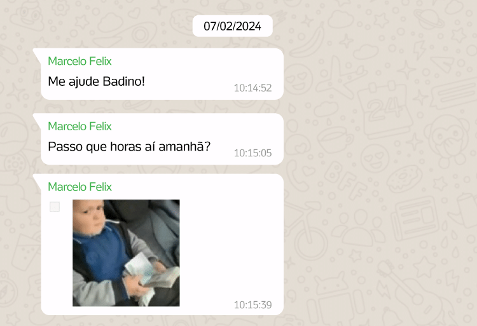Click the message 'Passo que horas aí amanhã?'
477x326 pixels.
coord(129,146)
